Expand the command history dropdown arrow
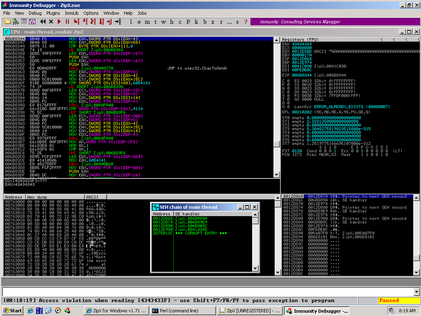 (417, 291)
